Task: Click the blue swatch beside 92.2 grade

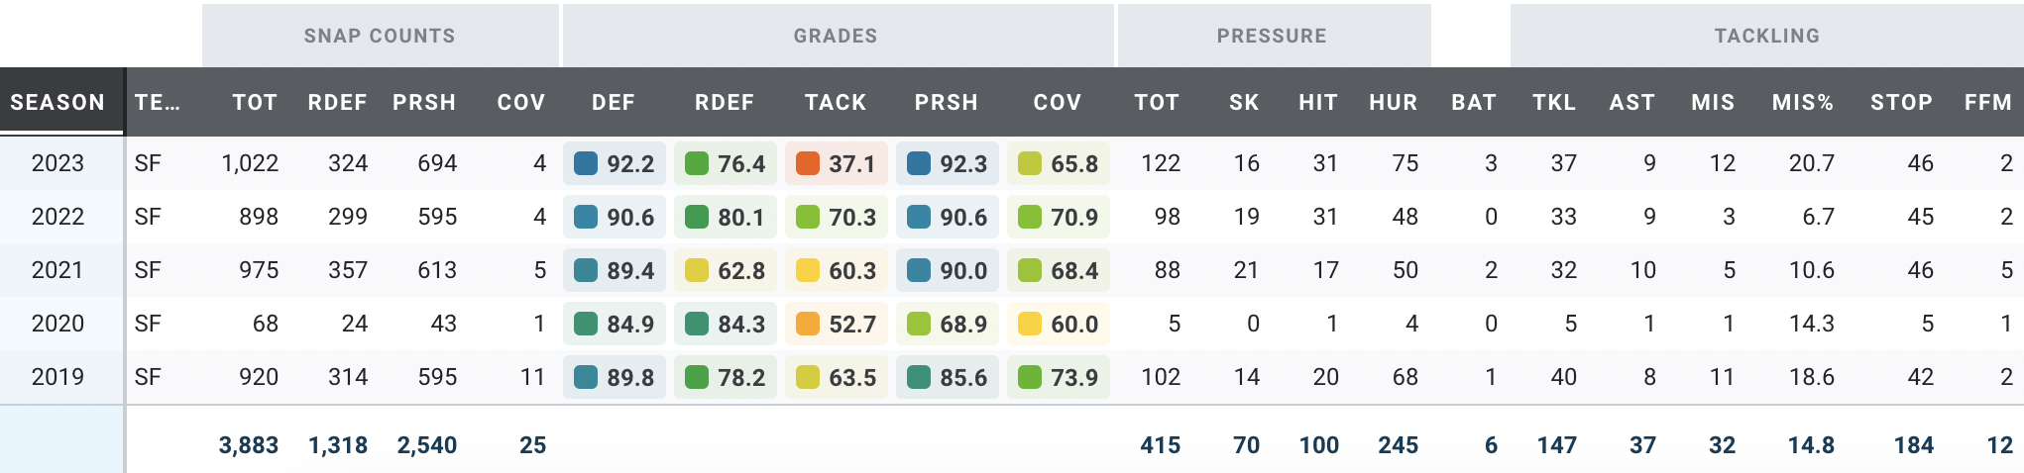Action: 586,163
